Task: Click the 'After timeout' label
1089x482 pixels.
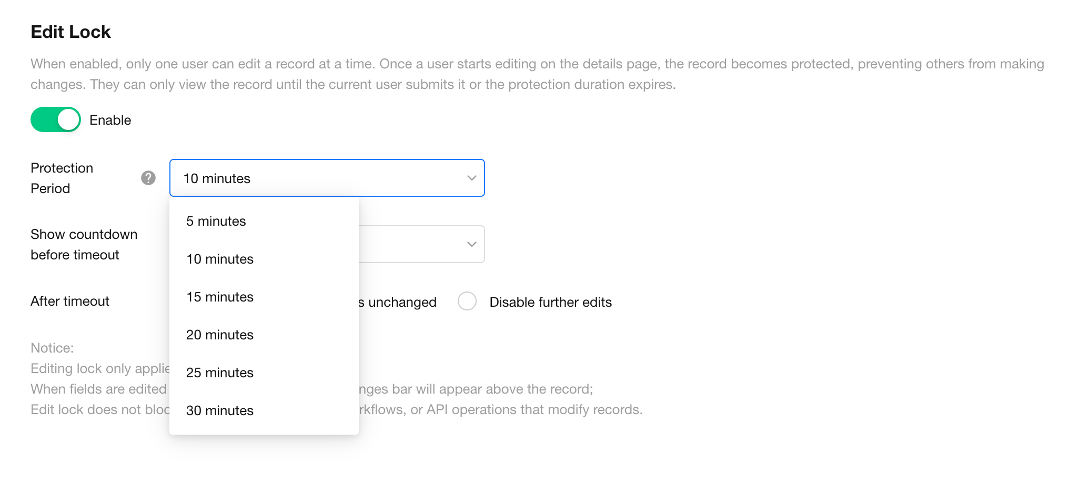Action: click(70, 301)
